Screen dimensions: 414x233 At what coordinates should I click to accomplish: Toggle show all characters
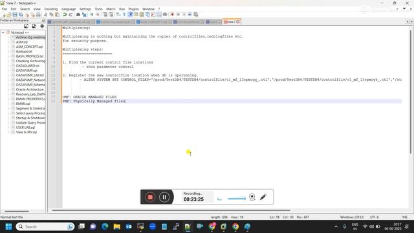click(x=124, y=14)
